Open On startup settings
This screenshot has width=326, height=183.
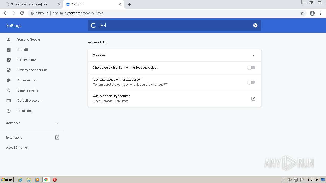(25, 111)
